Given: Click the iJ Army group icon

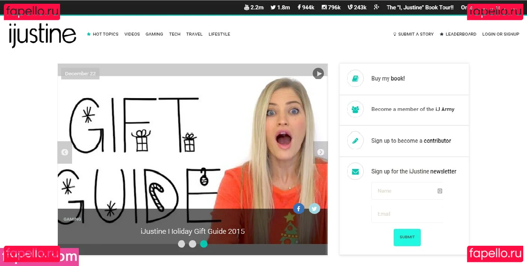Looking at the screenshot, I should click(355, 109).
